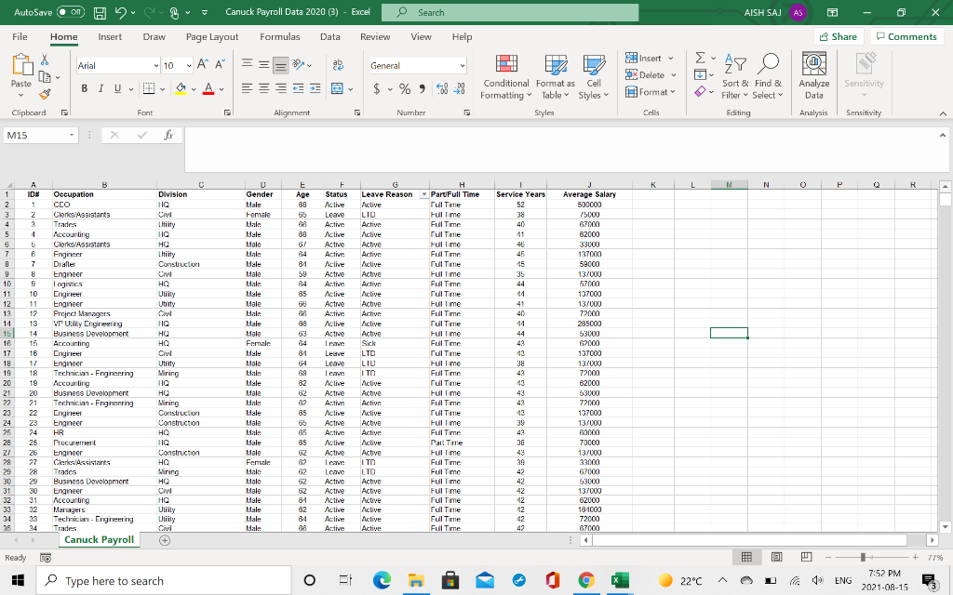The width and height of the screenshot is (953, 595).
Task: Click the Wrap Text icon
Action: (337, 66)
